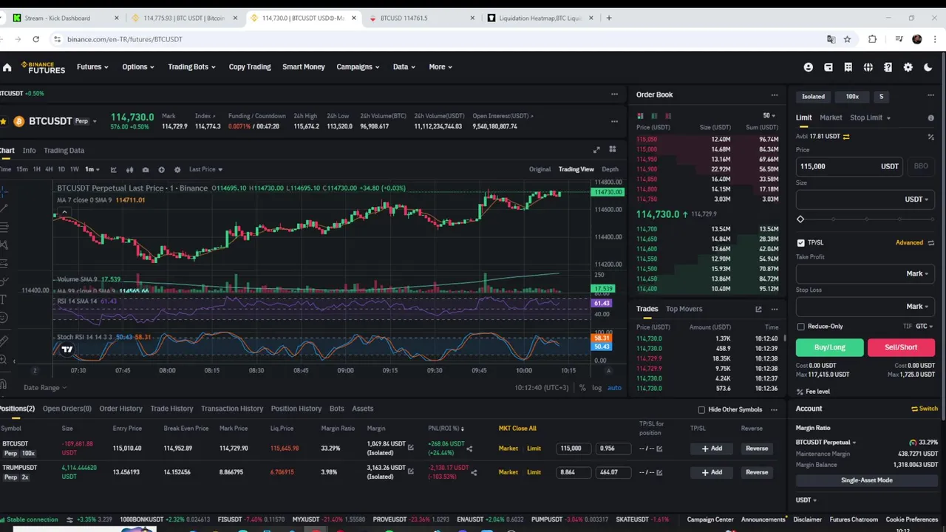Change leverage via 100x button
This screenshot has width=946, height=532.
852,97
